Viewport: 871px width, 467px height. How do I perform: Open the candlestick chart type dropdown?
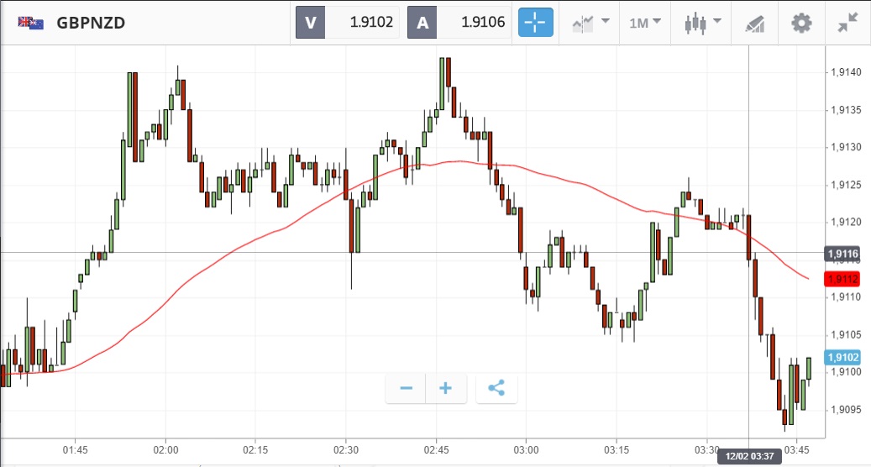700,23
